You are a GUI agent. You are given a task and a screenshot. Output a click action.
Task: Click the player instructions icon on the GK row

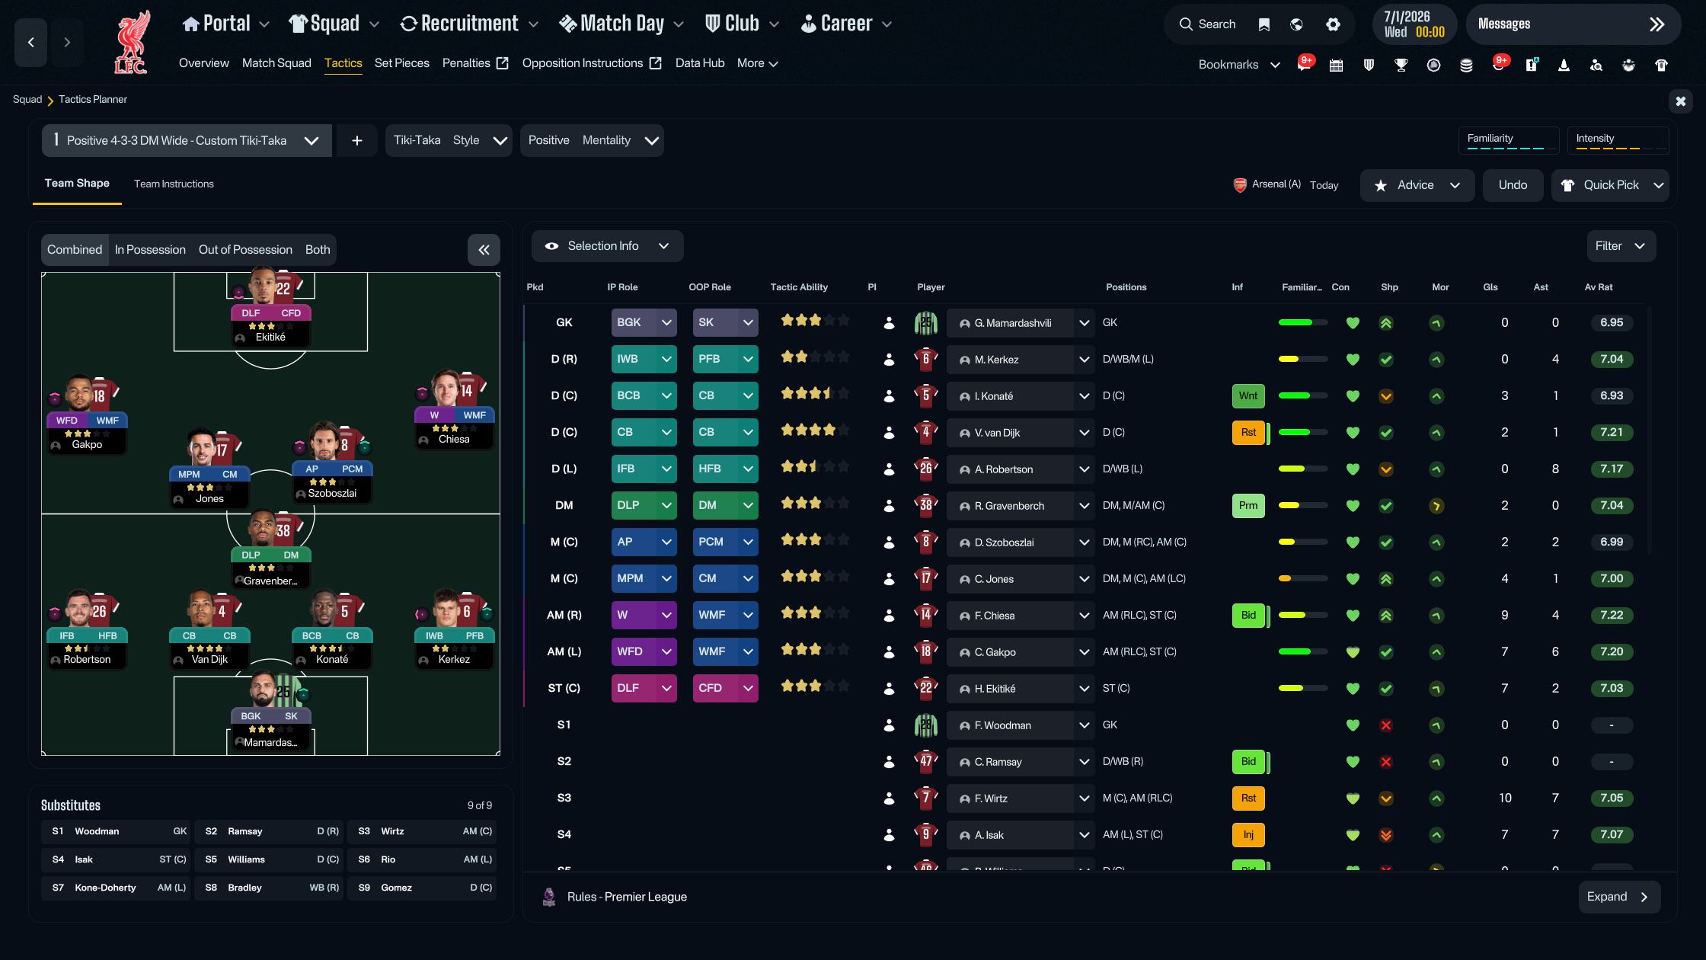coord(888,322)
